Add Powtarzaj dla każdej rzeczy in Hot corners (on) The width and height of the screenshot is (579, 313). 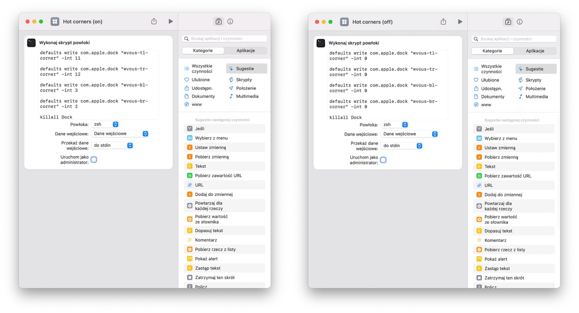coord(224,206)
